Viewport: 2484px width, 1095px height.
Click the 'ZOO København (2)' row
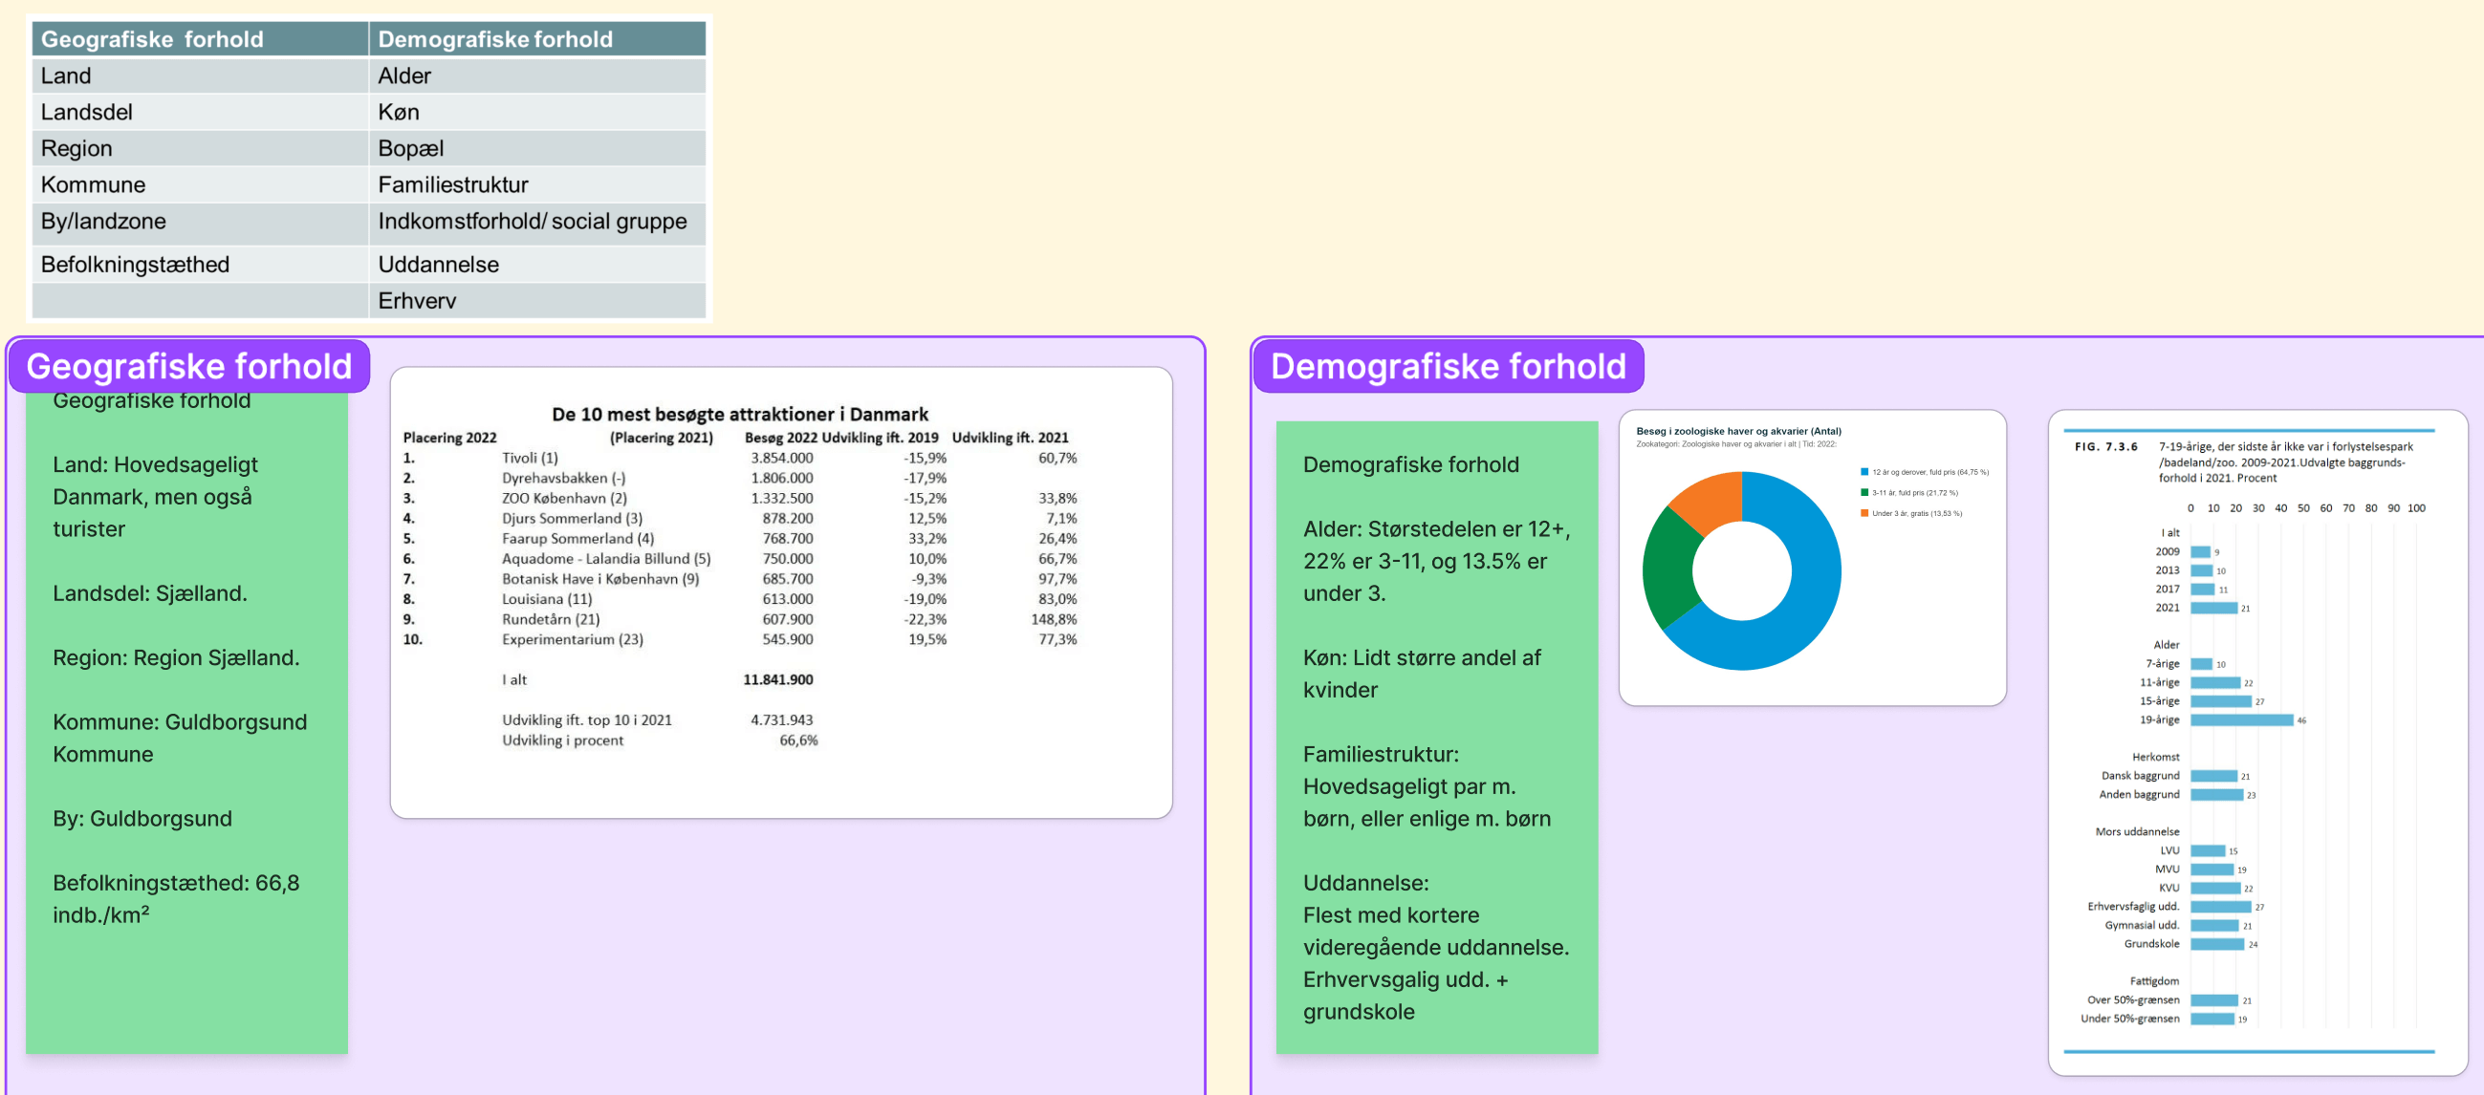[x=740, y=499]
